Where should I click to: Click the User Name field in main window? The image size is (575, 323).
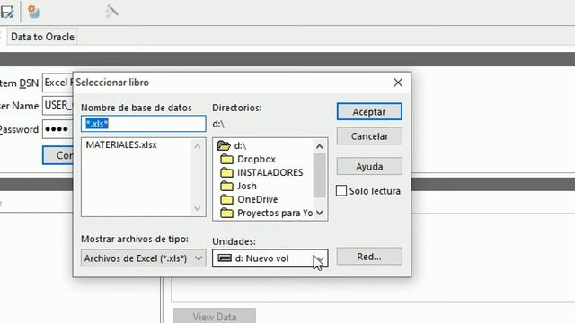point(57,106)
